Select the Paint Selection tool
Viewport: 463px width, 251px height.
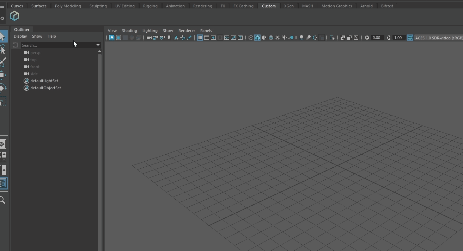tap(2, 62)
